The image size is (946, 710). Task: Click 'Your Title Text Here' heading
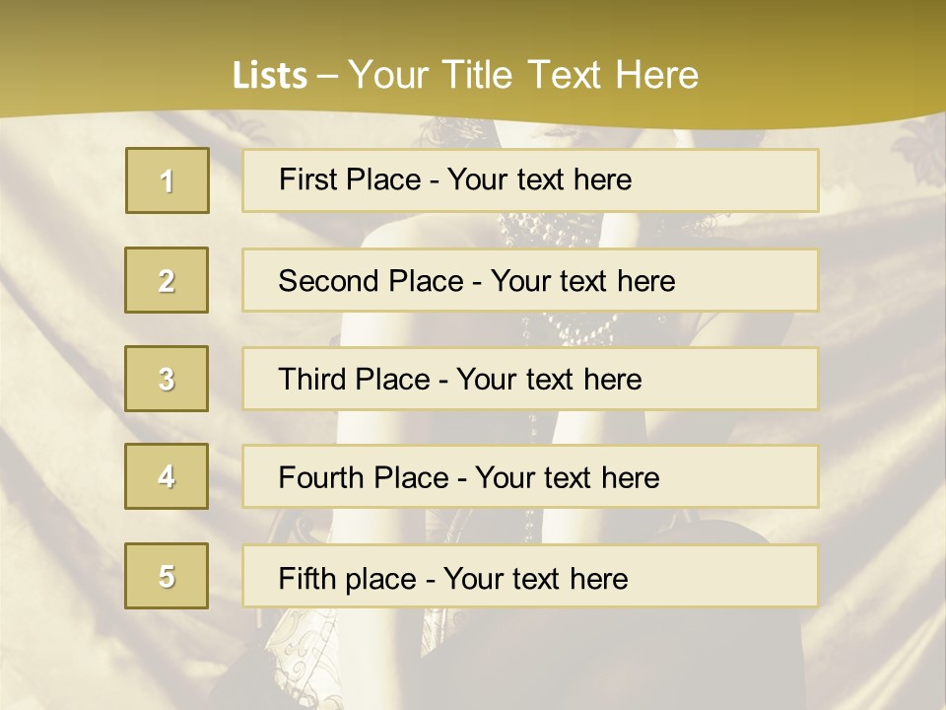pyautogui.click(x=522, y=75)
